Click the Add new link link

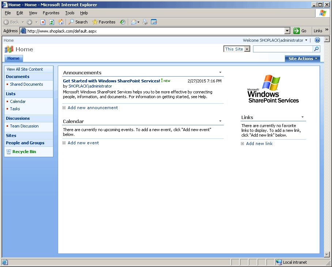pos(259,144)
